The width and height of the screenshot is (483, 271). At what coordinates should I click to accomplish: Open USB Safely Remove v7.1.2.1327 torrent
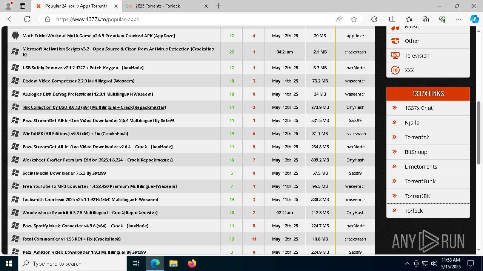(83, 68)
